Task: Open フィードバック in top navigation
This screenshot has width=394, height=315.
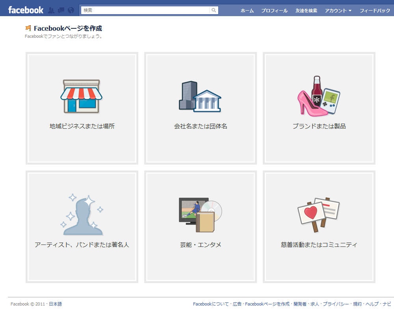Action: (375, 11)
